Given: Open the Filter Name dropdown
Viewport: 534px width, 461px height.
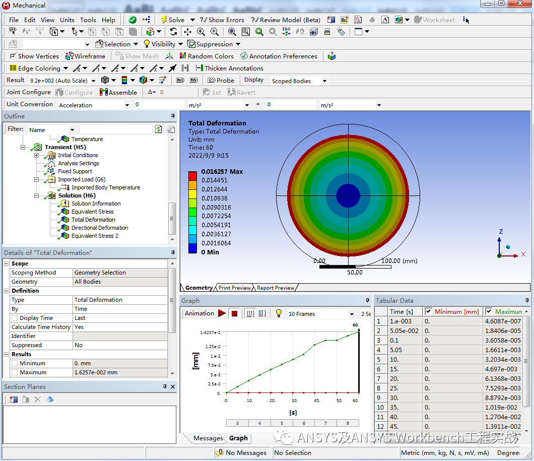Looking at the screenshot, I should coord(72,129).
